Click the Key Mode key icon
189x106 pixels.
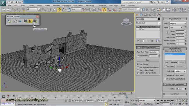(127, 102)
